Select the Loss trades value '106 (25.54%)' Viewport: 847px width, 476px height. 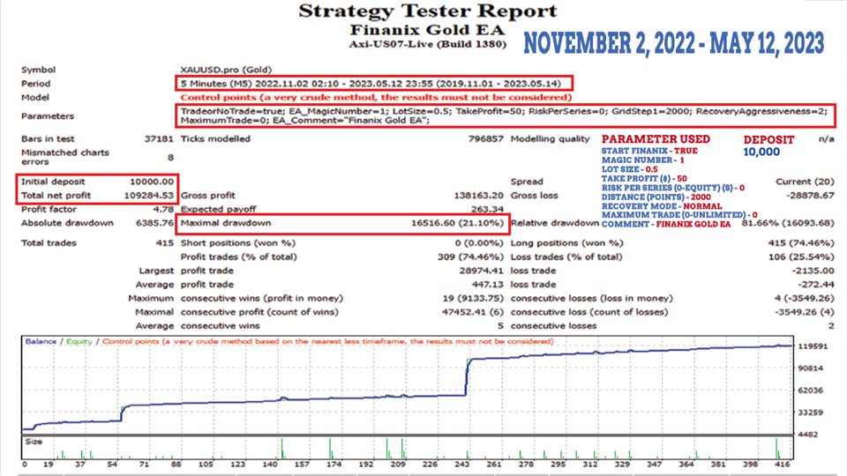tap(801, 257)
